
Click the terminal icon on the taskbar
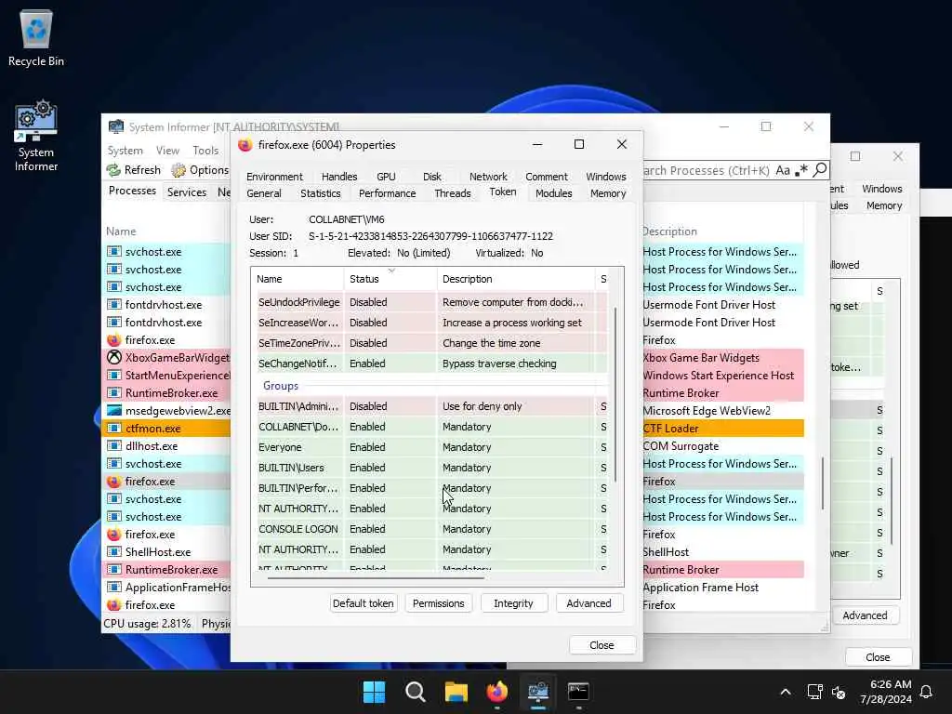coord(578,692)
